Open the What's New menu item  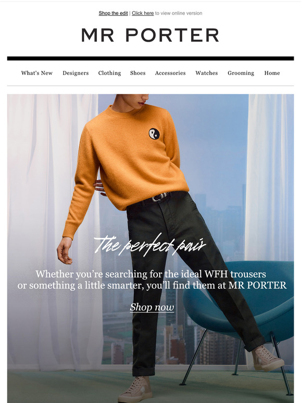point(37,73)
